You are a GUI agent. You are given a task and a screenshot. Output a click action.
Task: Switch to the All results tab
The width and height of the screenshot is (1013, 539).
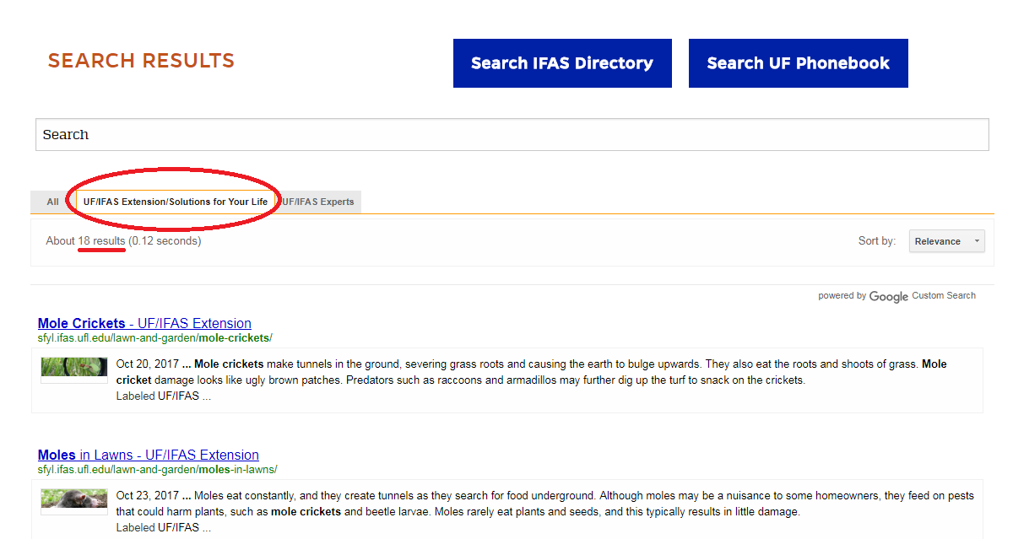click(52, 202)
